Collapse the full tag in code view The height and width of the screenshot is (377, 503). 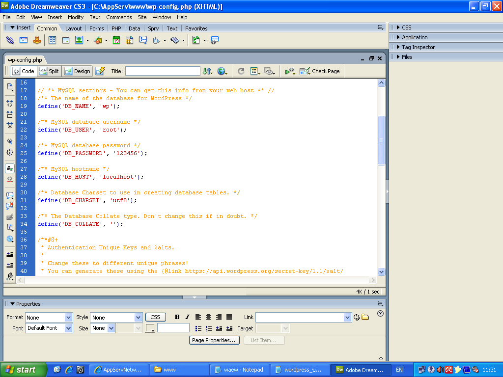(10, 103)
